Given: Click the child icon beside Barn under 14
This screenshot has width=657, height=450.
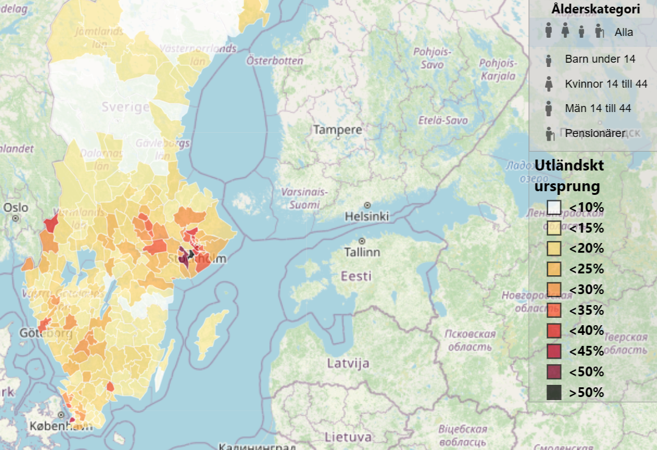Looking at the screenshot, I should click(549, 60).
